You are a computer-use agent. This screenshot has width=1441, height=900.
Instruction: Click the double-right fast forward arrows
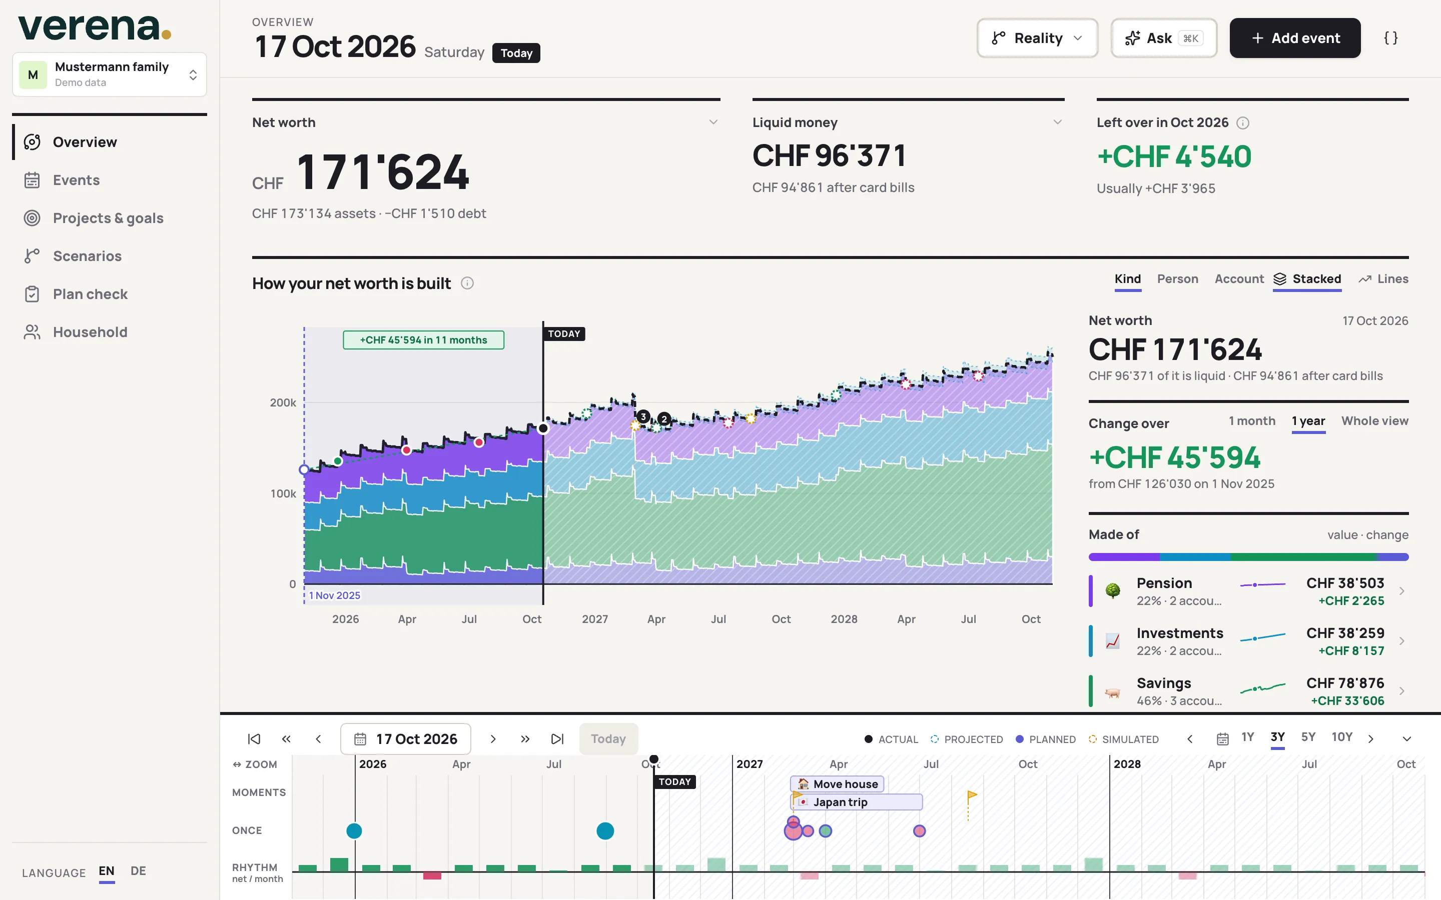(x=525, y=738)
